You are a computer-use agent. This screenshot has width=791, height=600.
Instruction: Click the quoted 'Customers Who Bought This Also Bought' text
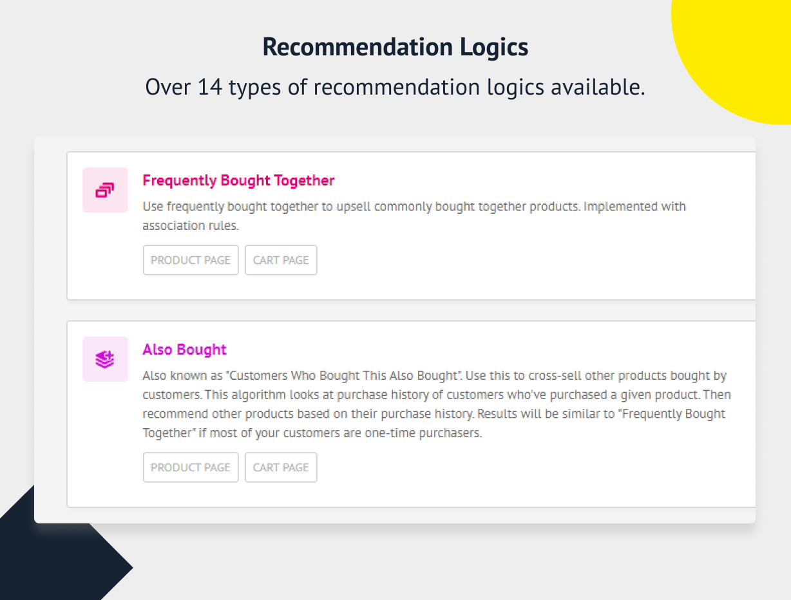point(354,375)
